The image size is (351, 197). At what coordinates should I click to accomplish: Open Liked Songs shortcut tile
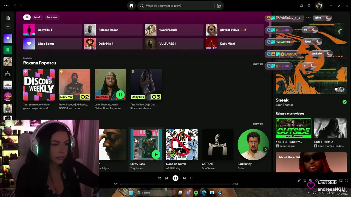[x=52, y=44]
